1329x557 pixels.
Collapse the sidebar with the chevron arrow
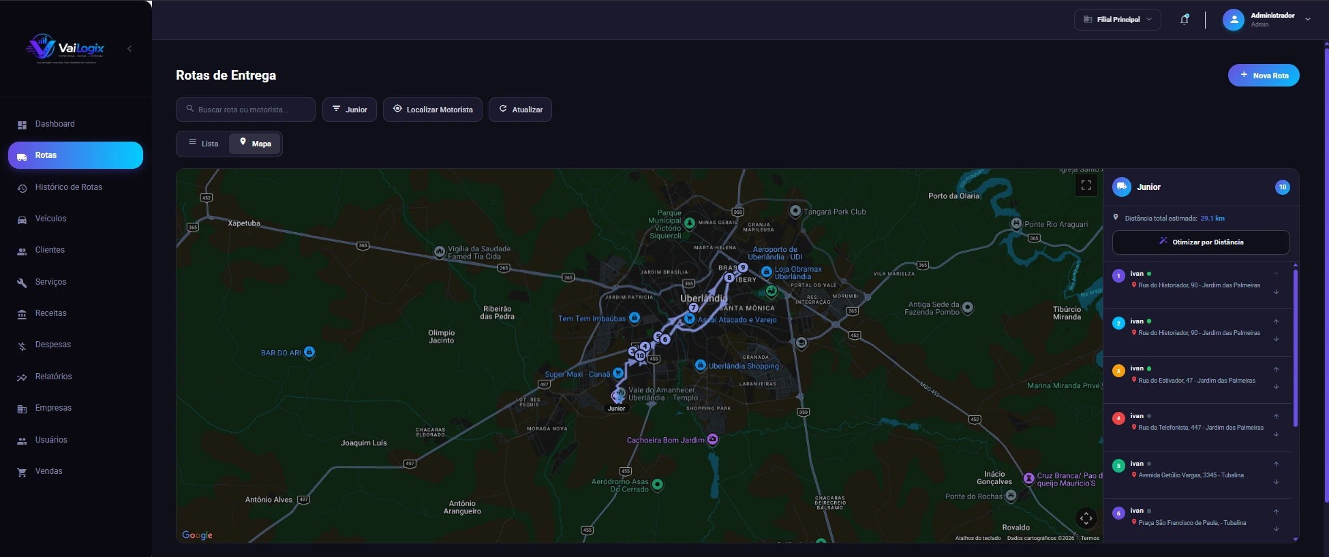(x=129, y=48)
